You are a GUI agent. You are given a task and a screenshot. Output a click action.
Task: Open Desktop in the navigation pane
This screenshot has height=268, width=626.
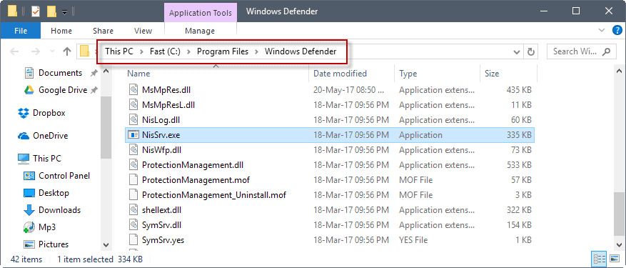54,193
